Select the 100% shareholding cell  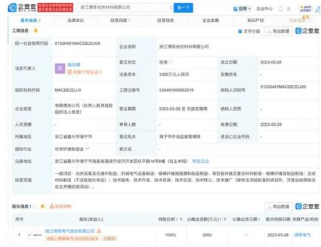tap(171, 235)
